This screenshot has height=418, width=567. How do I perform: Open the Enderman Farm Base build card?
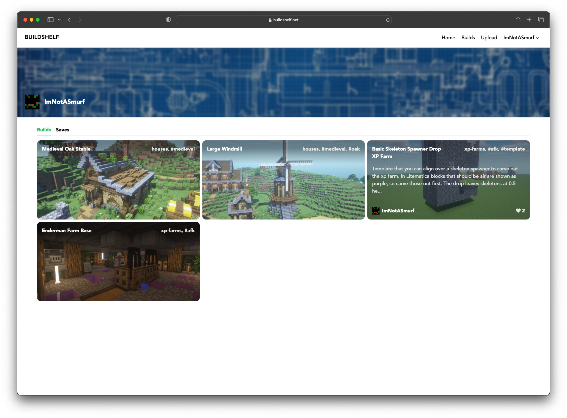click(x=118, y=262)
